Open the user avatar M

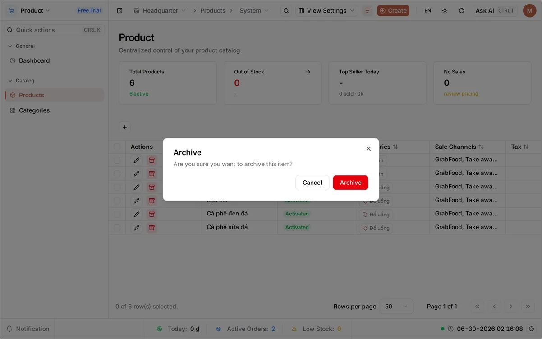[x=529, y=10]
